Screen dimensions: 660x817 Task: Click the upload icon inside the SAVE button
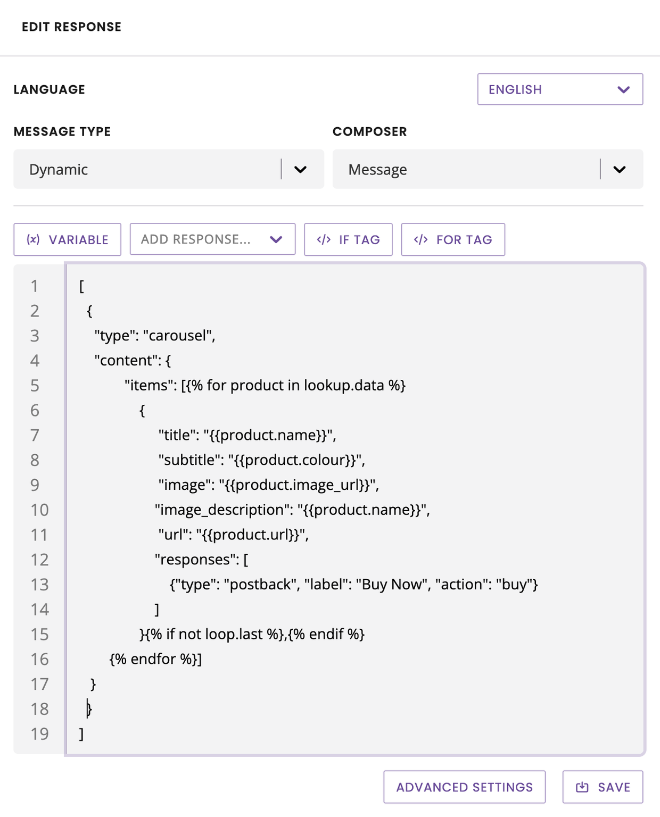coord(582,787)
